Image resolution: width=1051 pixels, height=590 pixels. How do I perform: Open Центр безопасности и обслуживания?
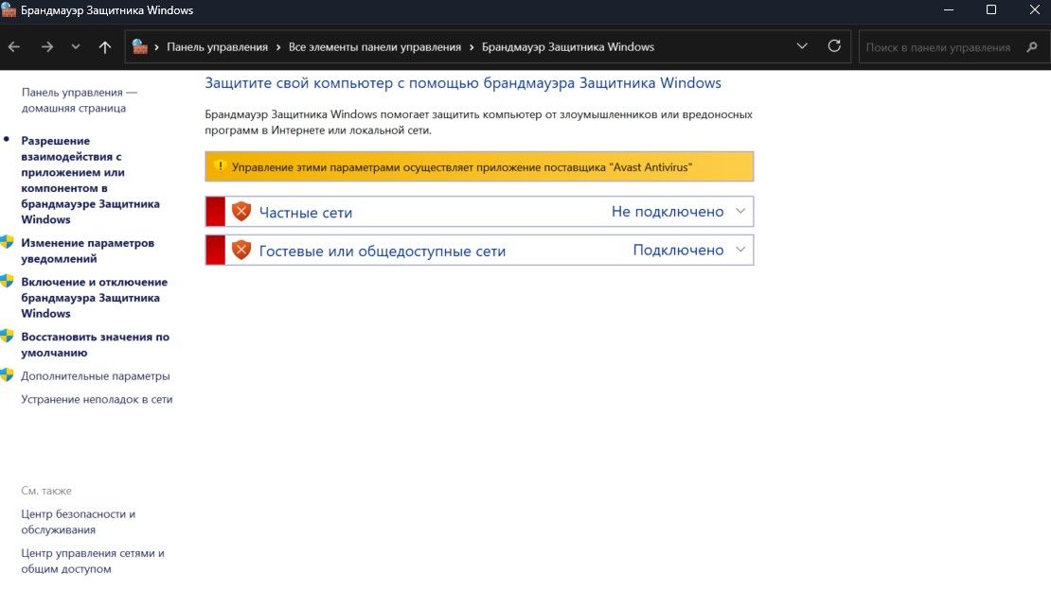pyautogui.click(x=78, y=521)
